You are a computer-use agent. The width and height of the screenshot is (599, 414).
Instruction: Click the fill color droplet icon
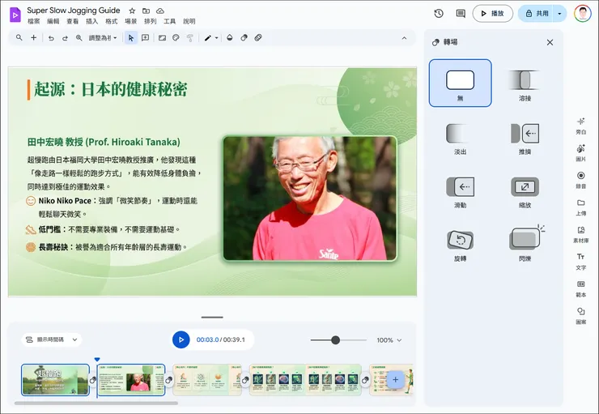(230, 37)
